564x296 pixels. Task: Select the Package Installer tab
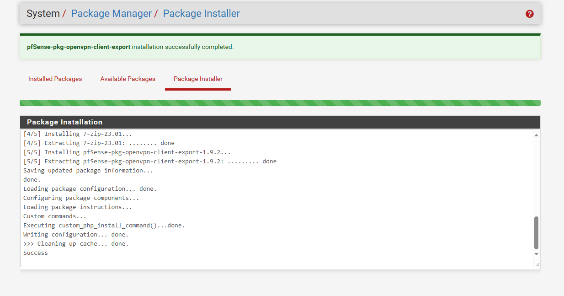pyautogui.click(x=198, y=79)
